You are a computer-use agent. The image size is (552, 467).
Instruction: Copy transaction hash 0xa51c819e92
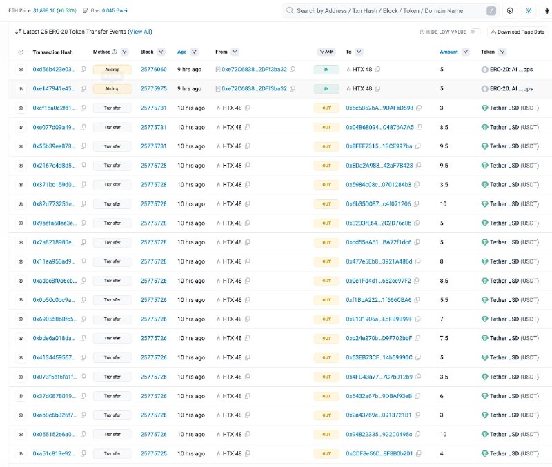pyautogui.click(x=83, y=454)
